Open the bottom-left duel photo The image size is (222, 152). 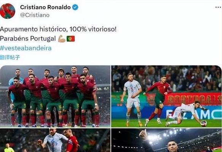pos(55,140)
